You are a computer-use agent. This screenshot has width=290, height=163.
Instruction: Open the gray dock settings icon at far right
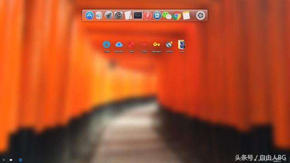point(200,15)
